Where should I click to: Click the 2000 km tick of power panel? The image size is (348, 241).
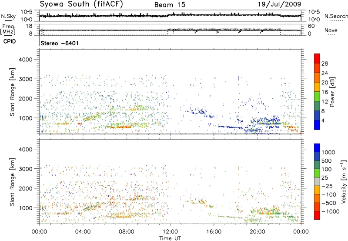pyautogui.click(x=25, y=98)
